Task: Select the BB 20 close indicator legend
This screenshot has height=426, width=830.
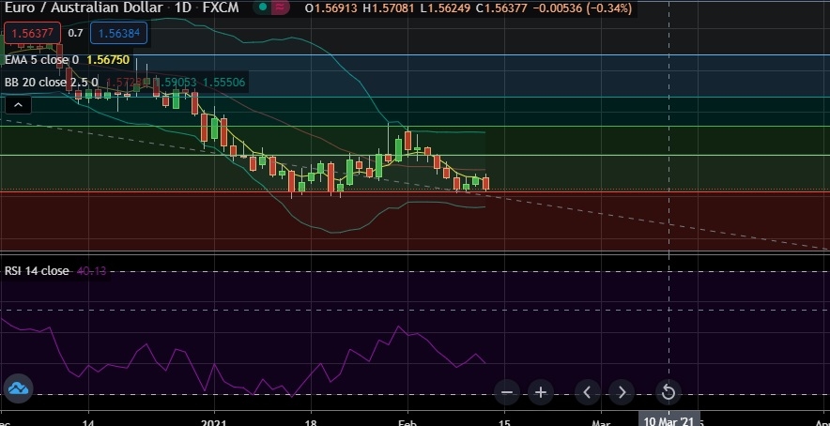Action: click(51, 83)
